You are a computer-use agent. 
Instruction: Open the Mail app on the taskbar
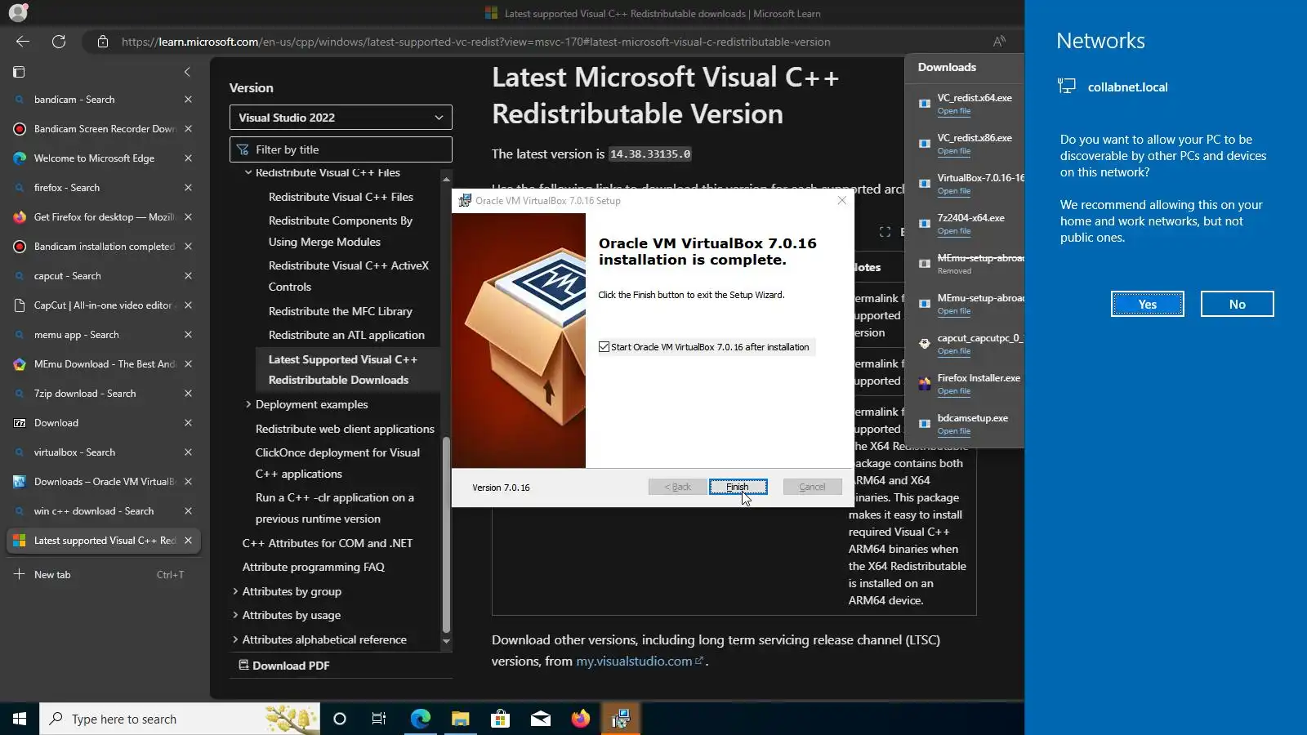tap(540, 719)
